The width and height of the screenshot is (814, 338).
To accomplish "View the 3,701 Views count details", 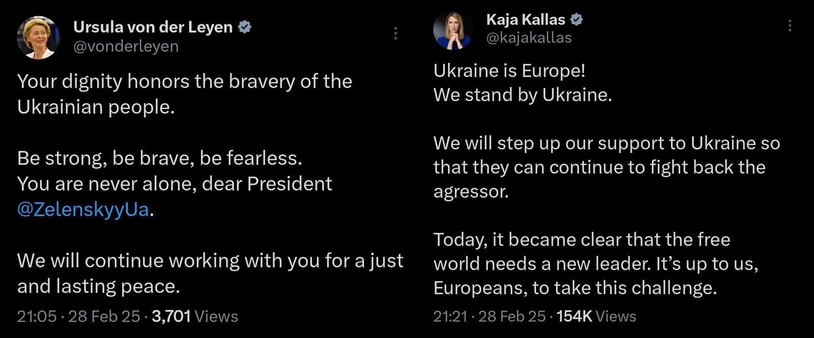I will [195, 316].
